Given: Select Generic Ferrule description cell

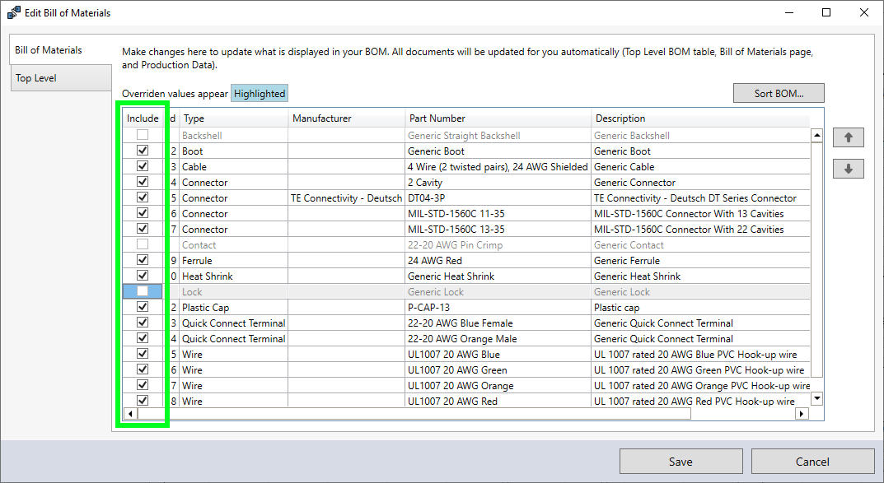Looking at the screenshot, I should tap(701, 261).
